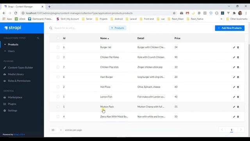Edit the Burger Jet row pencil icon
Screen dimensions: 250x141
(x=234, y=47)
